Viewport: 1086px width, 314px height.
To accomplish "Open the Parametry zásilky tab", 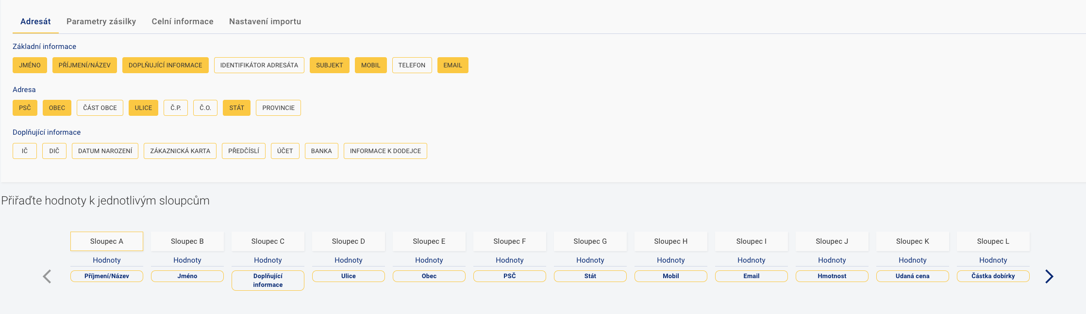I will coord(101,21).
